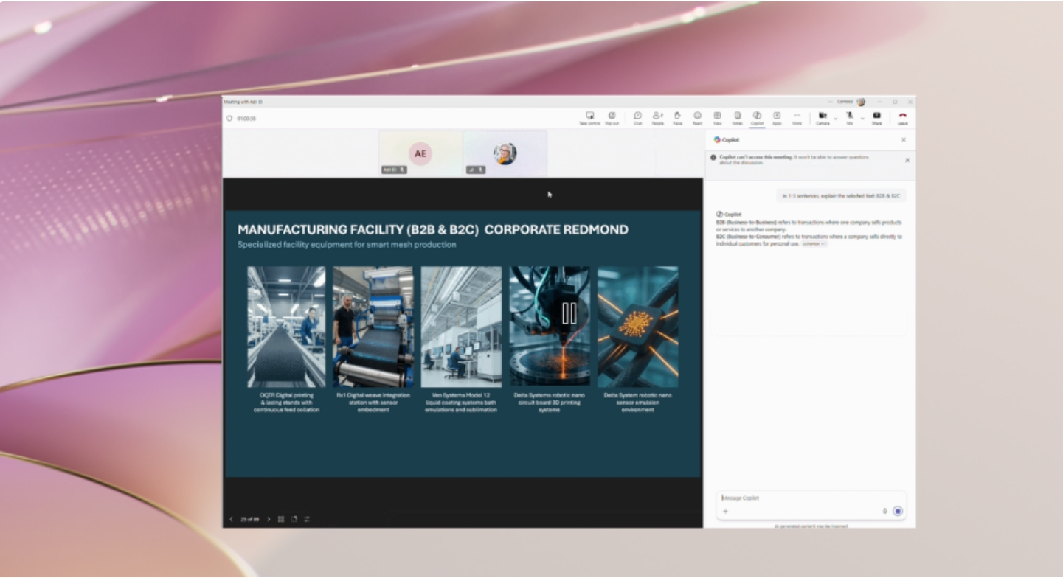Open the meeting Chat
1063x578 pixels.
coord(637,118)
